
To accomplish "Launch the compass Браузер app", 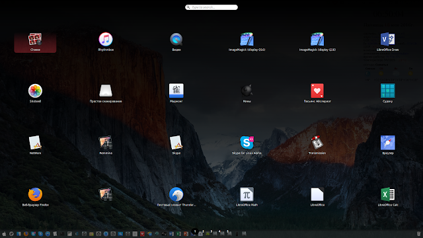I will [388, 143].
